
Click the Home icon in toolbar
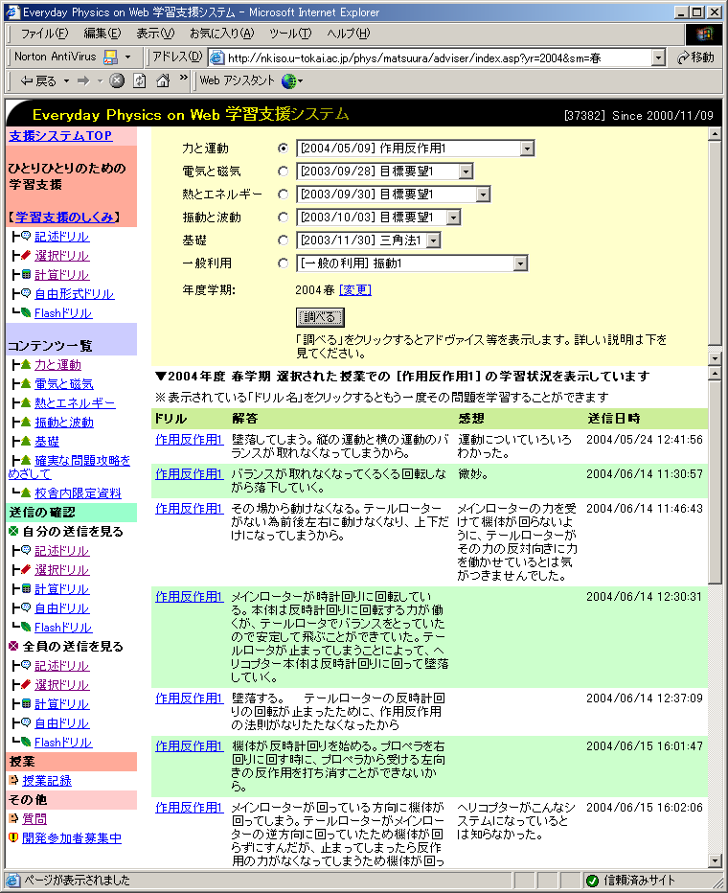163,80
